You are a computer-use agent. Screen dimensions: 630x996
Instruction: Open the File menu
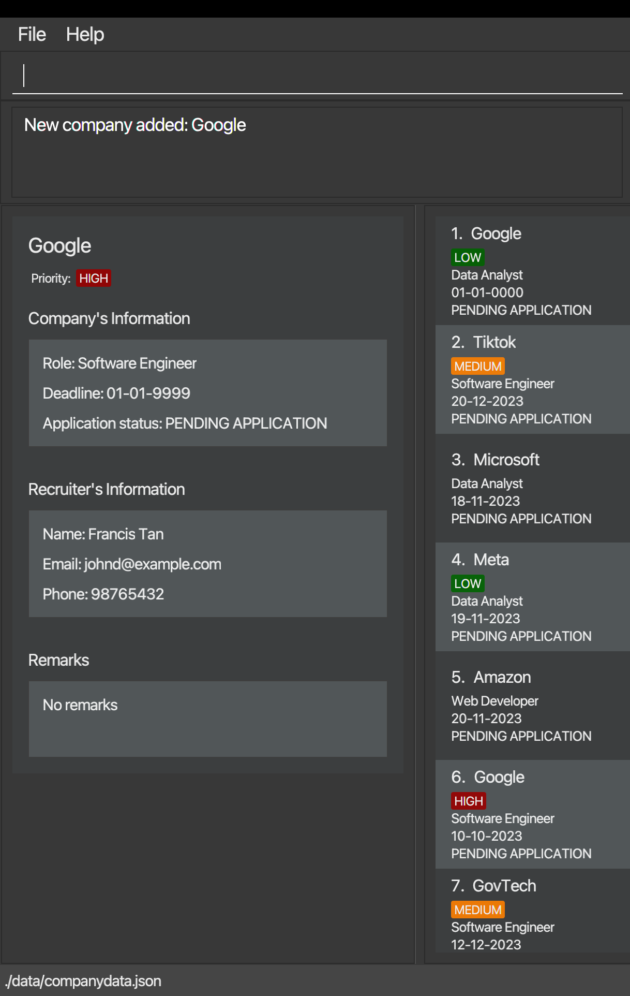click(x=32, y=35)
